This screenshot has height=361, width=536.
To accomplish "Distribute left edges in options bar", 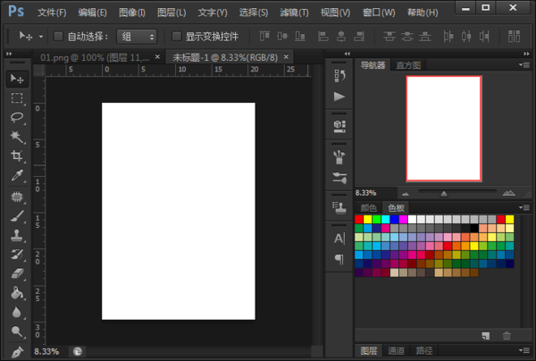I will click(x=448, y=37).
